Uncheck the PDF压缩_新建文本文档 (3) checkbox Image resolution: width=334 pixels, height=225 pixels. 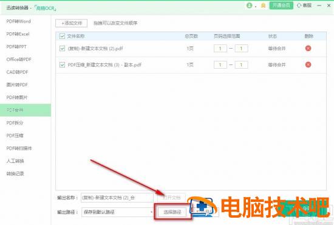pos(62,64)
